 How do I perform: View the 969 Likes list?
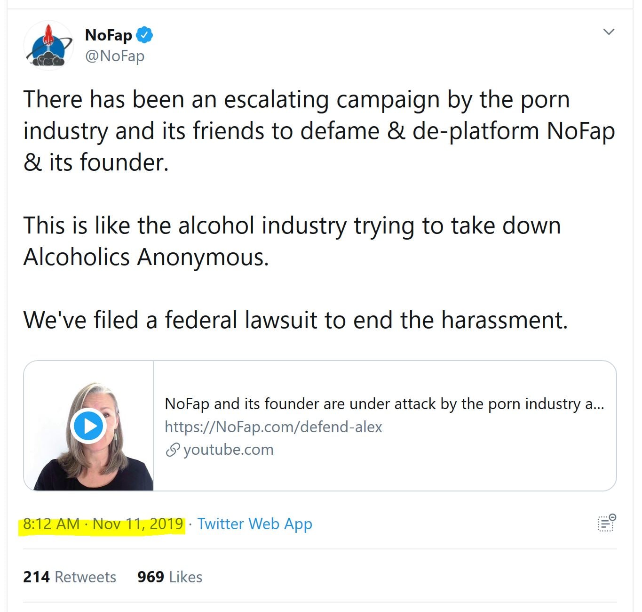(x=170, y=577)
